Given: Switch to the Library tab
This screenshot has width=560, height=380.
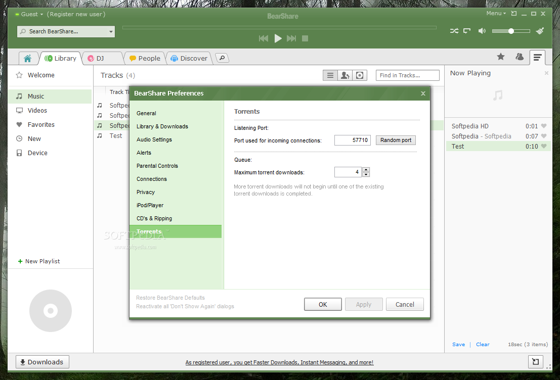Looking at the screenshot, I should click(x=61, y=58).
